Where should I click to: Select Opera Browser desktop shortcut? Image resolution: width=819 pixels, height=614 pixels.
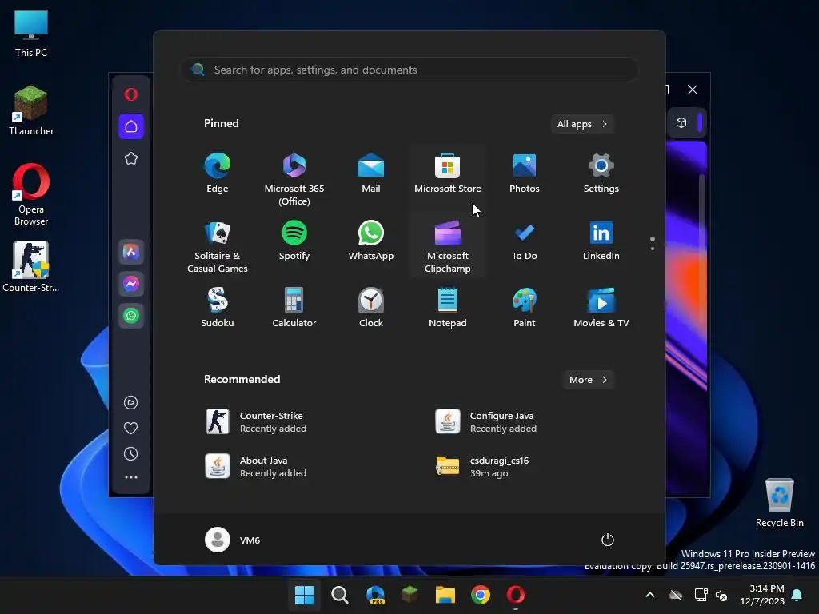31,195
